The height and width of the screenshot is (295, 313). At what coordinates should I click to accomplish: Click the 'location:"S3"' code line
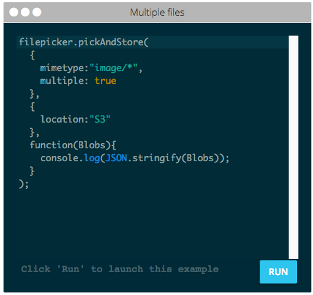pos(76,119)
